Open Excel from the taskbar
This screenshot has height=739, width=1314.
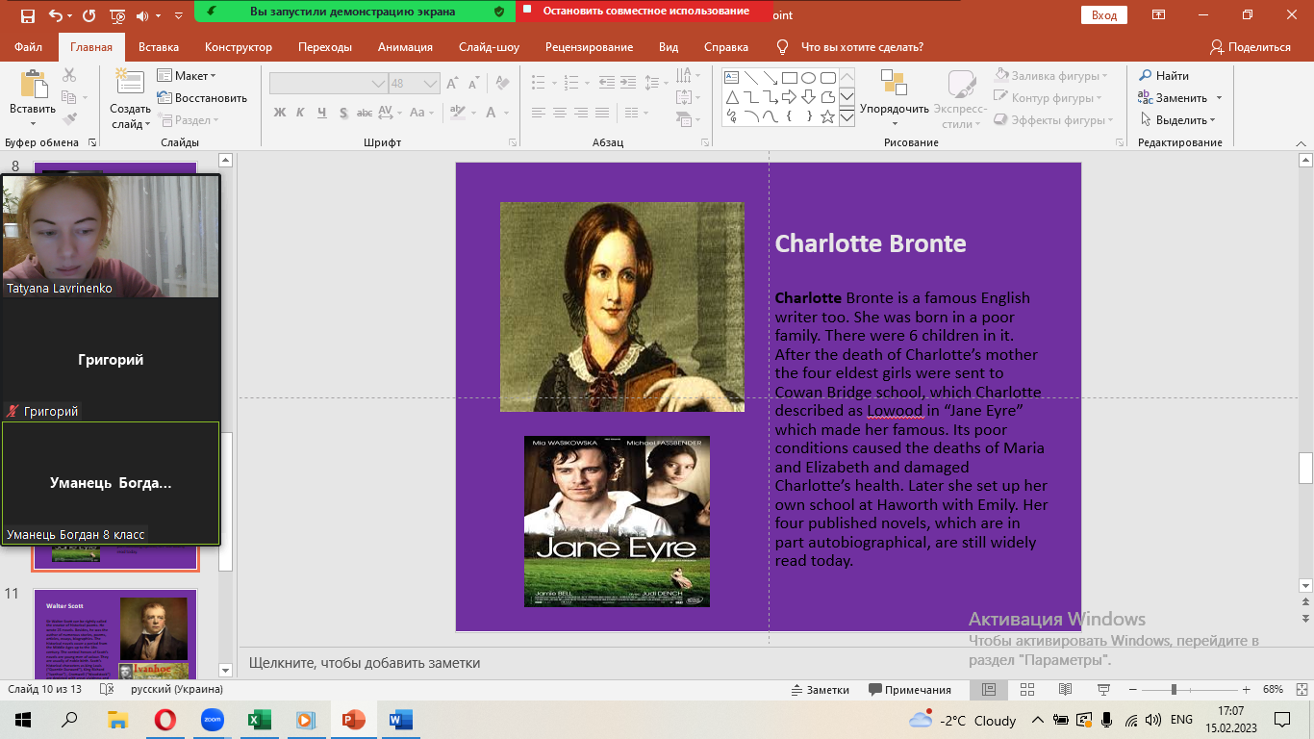[260, 720]
